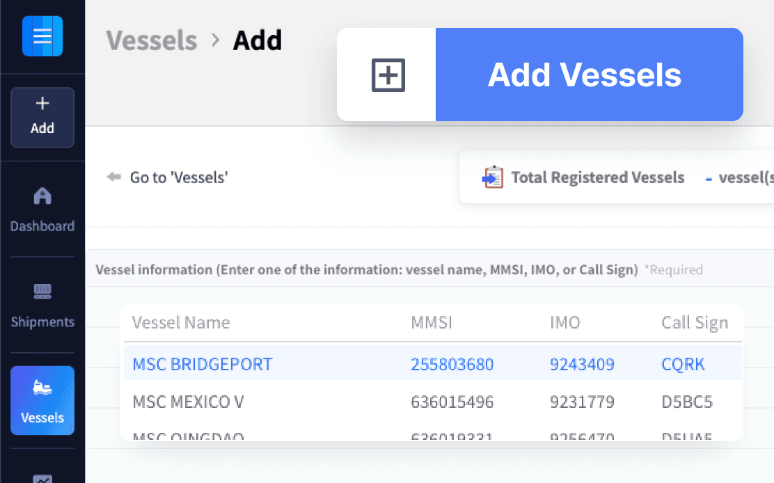Image resolution: width=774 pixels, height=483 pixels.
Task: Click MMSI 255803680 for MSC BRIDGEPORT
Action: [452, 364]
